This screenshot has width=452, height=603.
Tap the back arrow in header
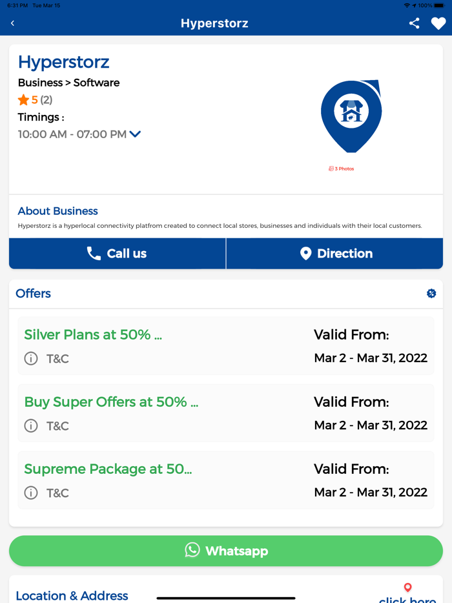coord(12,23)
